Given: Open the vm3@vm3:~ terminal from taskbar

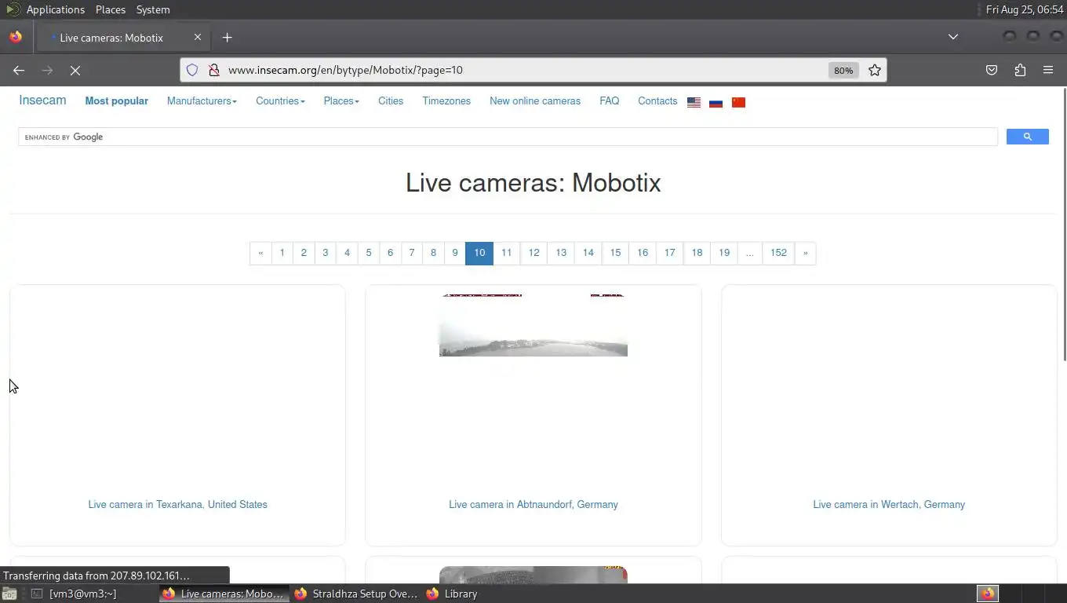Looking at the screenshot, I should point(74,594).
